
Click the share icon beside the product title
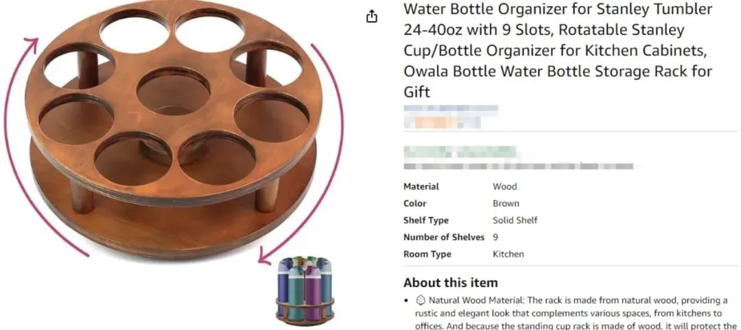pyautogui.click(x=372, y=17)
